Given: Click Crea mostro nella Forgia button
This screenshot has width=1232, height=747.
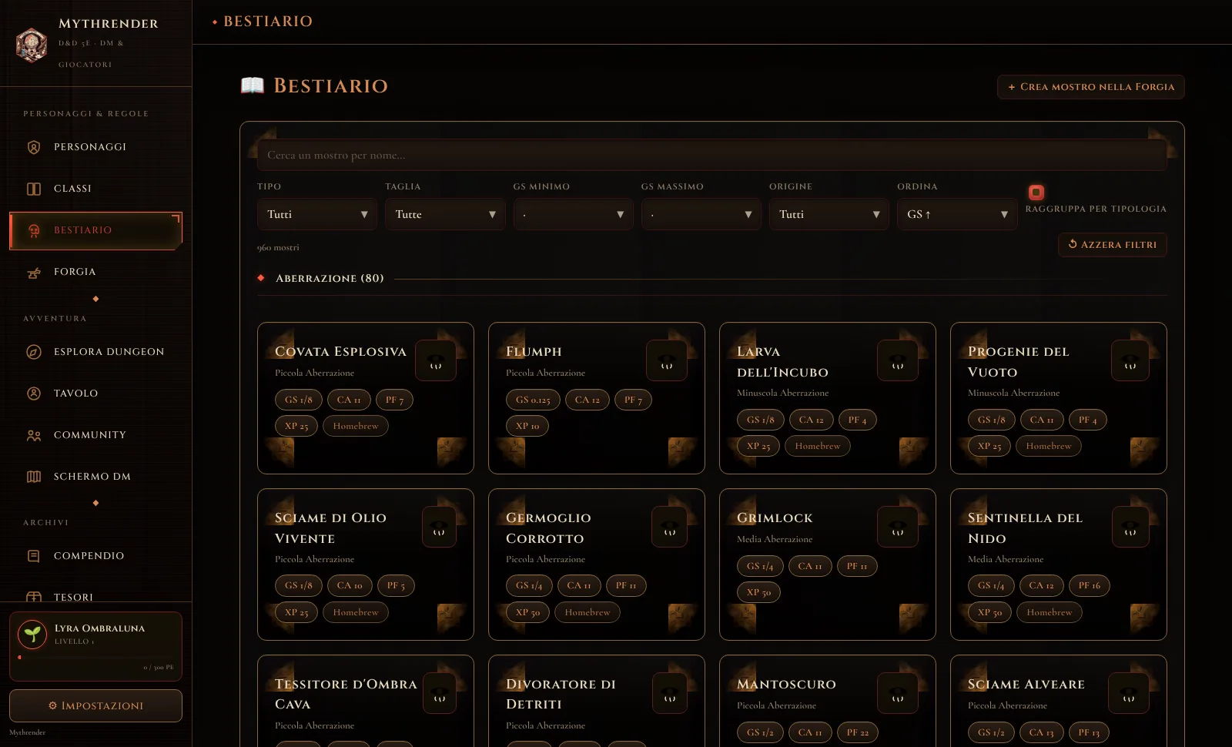Looking at the screenshot, I should 1090,87.
